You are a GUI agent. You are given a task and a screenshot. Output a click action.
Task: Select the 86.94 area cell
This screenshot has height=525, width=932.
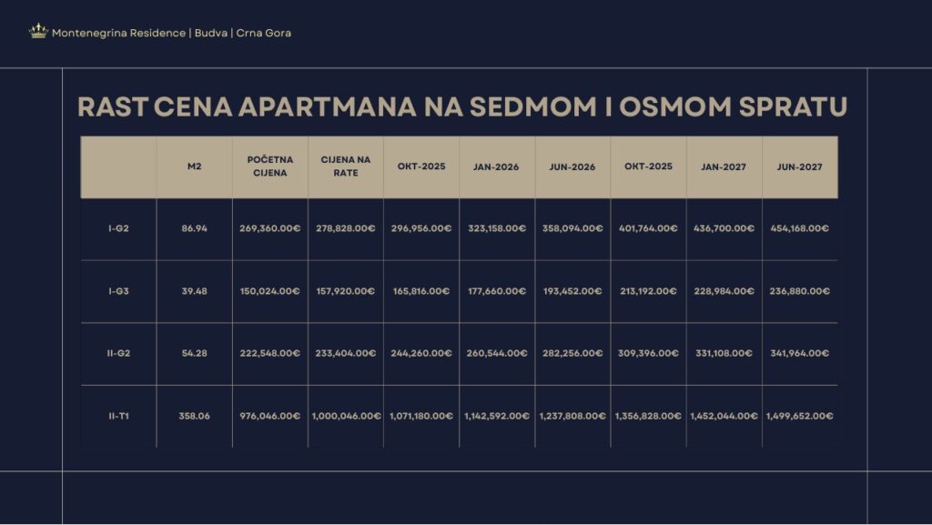click(x=194, y=228)
